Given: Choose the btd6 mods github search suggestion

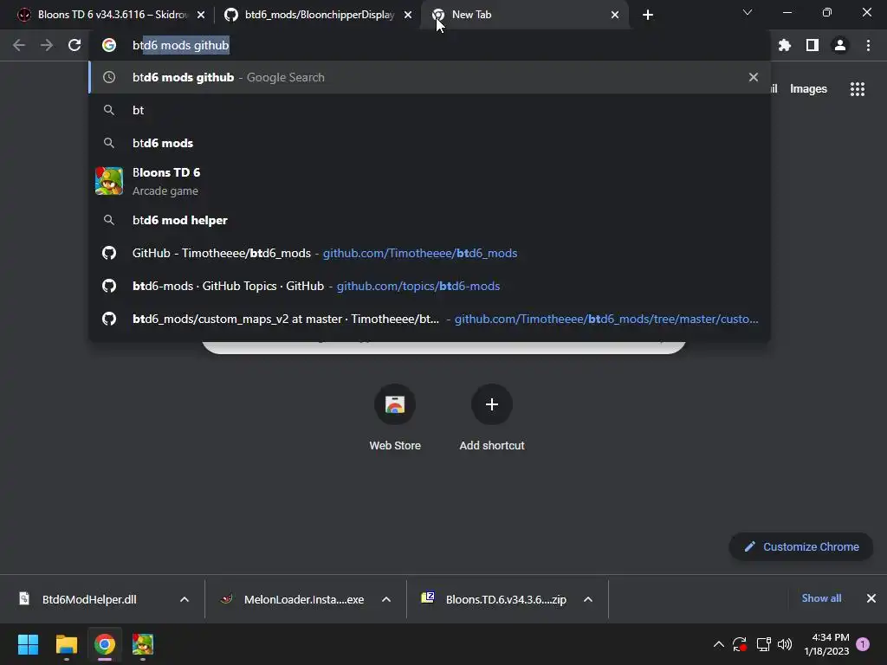Looking at the screenshot, I should coord(430,77).
